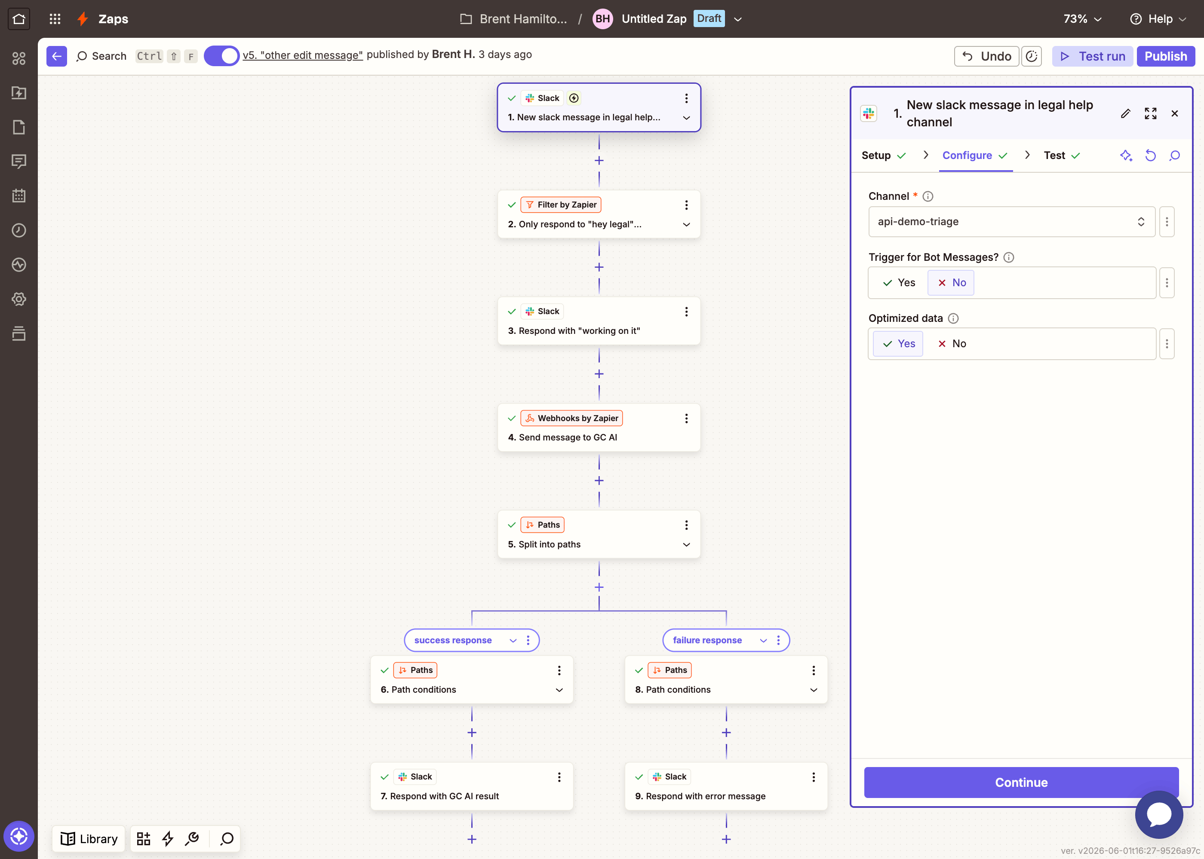
Task: Switch to the Configure tab
Action: pyautogui.click(x=975, y=156)
